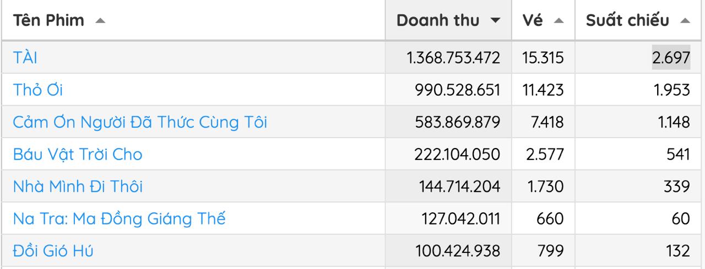Screen dimensions: 705x269
Task: Open the TÀI movie link
Action: pos(25,58)
